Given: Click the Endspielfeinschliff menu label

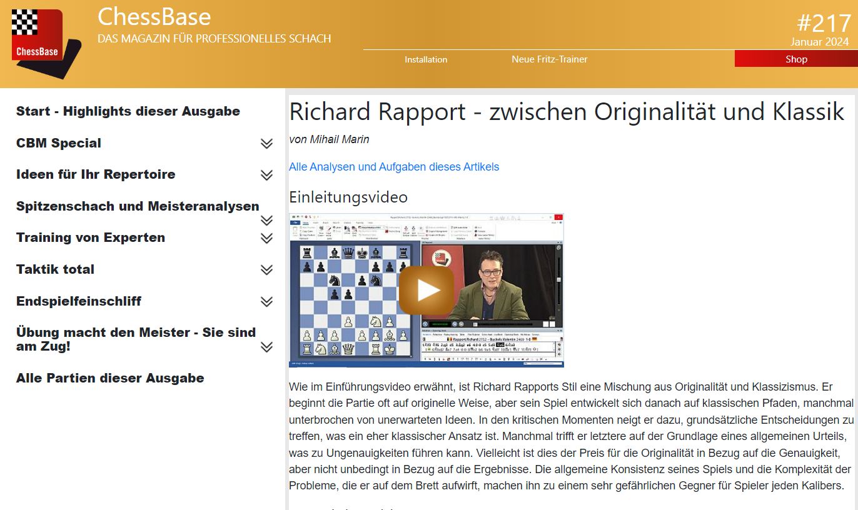Looking at the screenshot, I should coord(79,301).
